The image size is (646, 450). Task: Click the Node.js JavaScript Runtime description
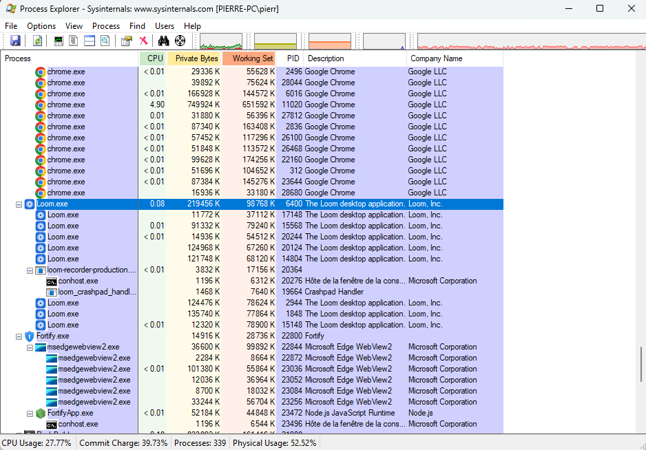point(350,413)
